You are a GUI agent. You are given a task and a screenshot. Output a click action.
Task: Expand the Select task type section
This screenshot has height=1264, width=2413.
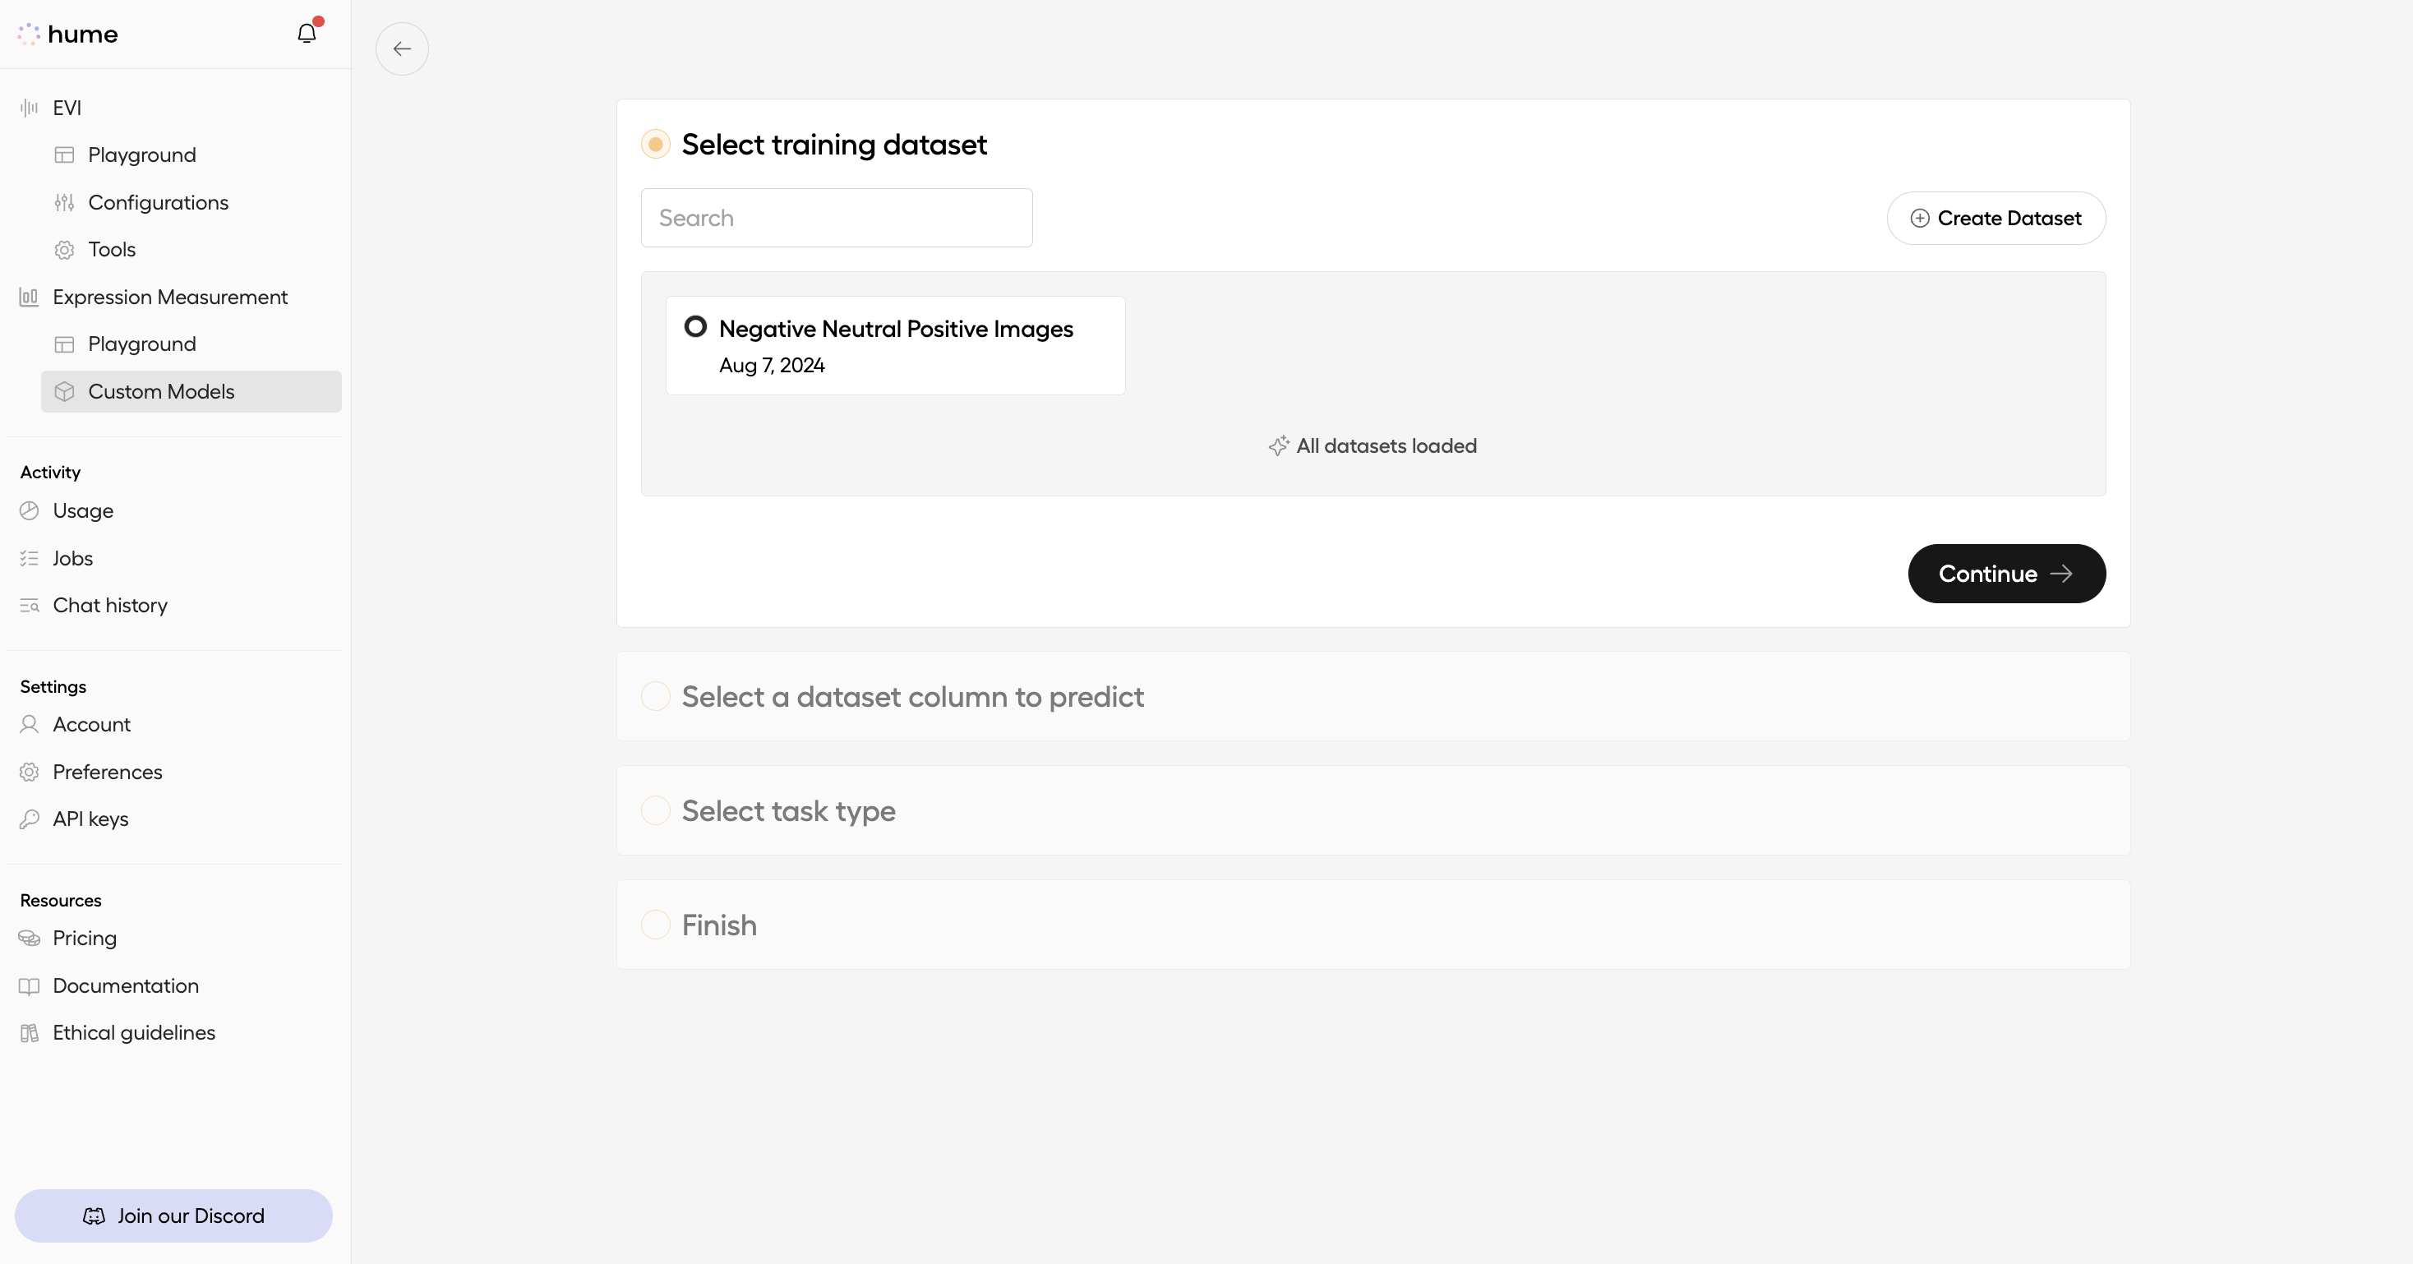point(788,811)
